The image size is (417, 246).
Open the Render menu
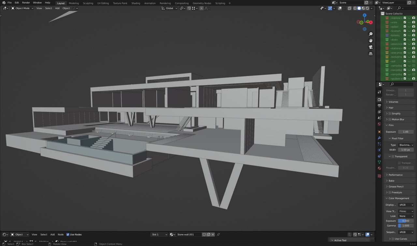pyautogui.click(x=26, y=3)
